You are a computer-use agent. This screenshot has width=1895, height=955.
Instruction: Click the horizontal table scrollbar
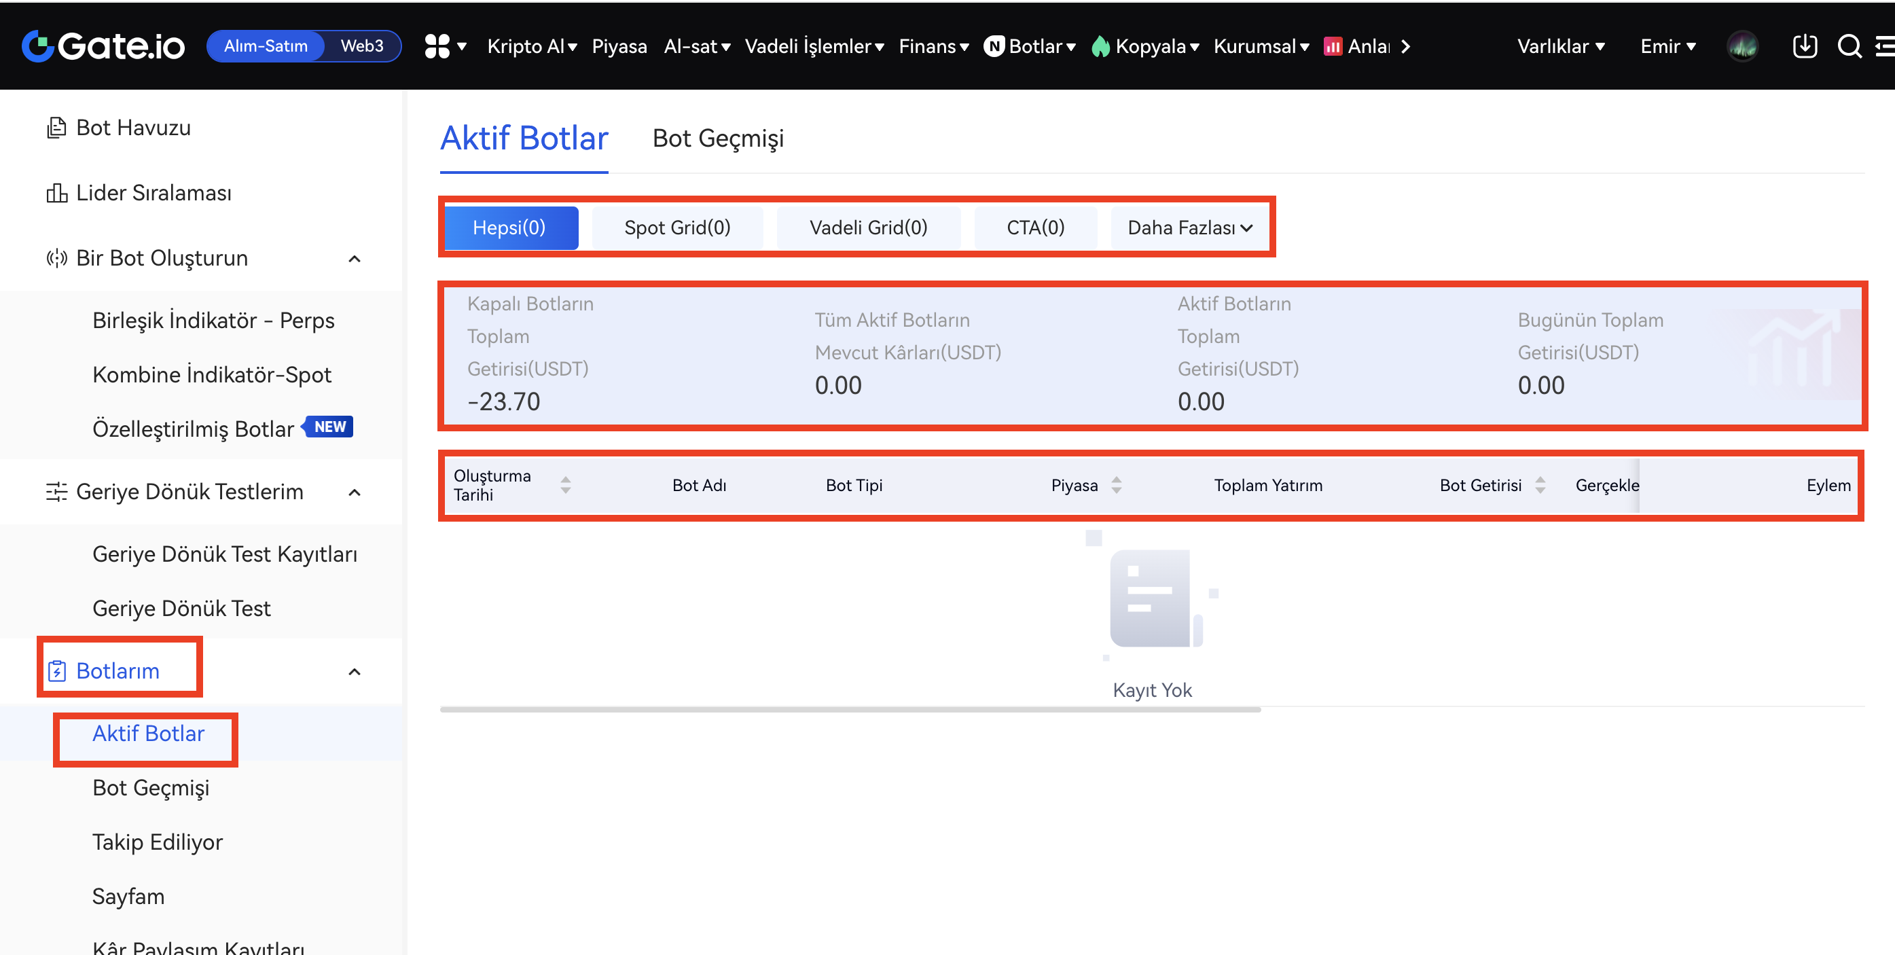(850, 710)
